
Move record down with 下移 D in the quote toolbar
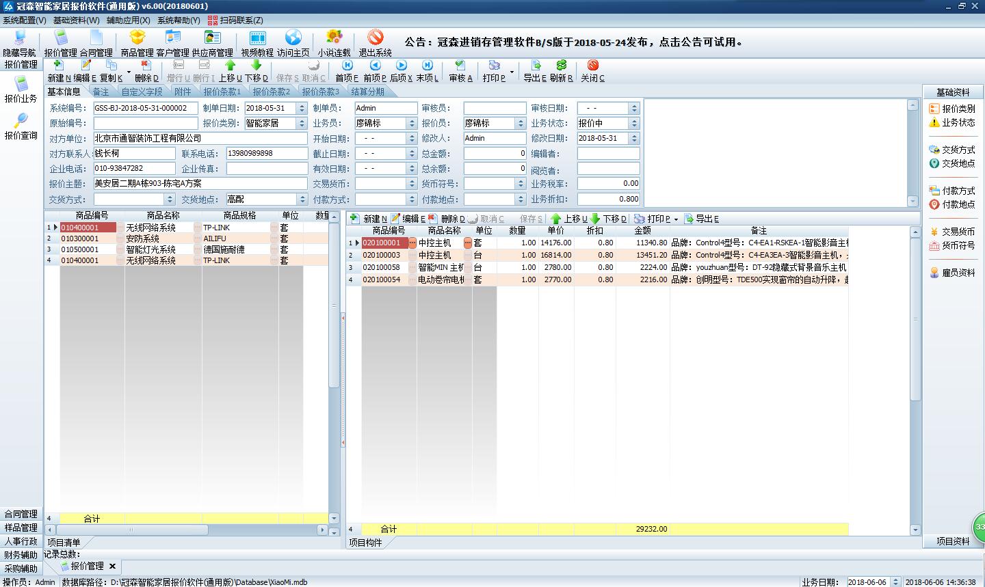[257, 71]
